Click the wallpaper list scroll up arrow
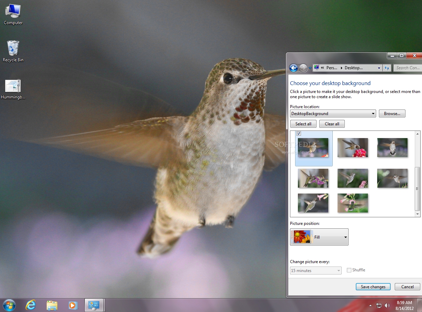 pos(418,134)
